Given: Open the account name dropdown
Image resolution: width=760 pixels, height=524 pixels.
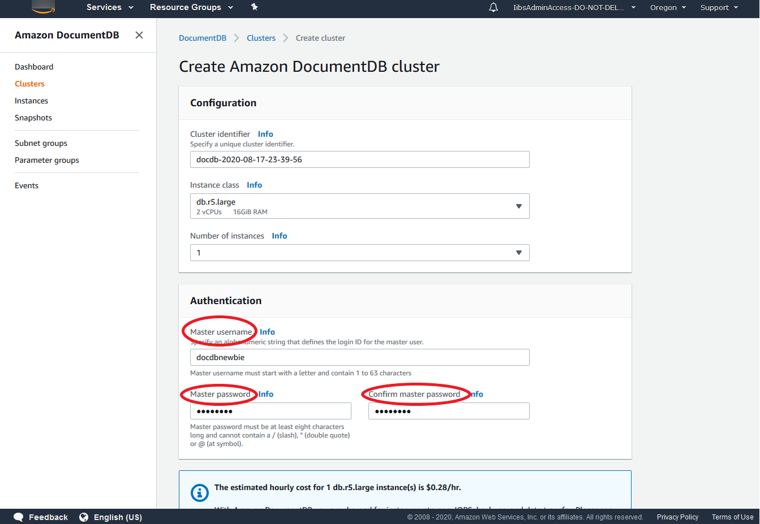Looking at the screenshot, I should [x=574, y=7].
